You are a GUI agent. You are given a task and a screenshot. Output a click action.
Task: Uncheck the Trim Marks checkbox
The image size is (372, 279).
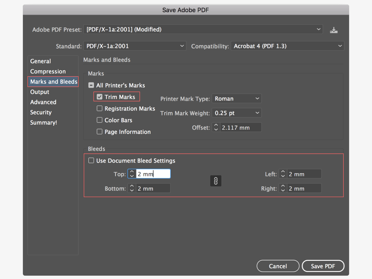tap(100, 97)
